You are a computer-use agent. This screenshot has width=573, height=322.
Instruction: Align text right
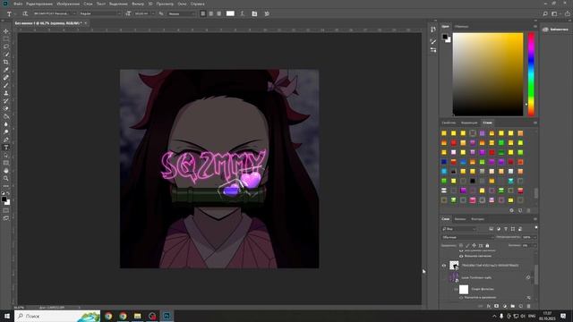coord(218,13)
